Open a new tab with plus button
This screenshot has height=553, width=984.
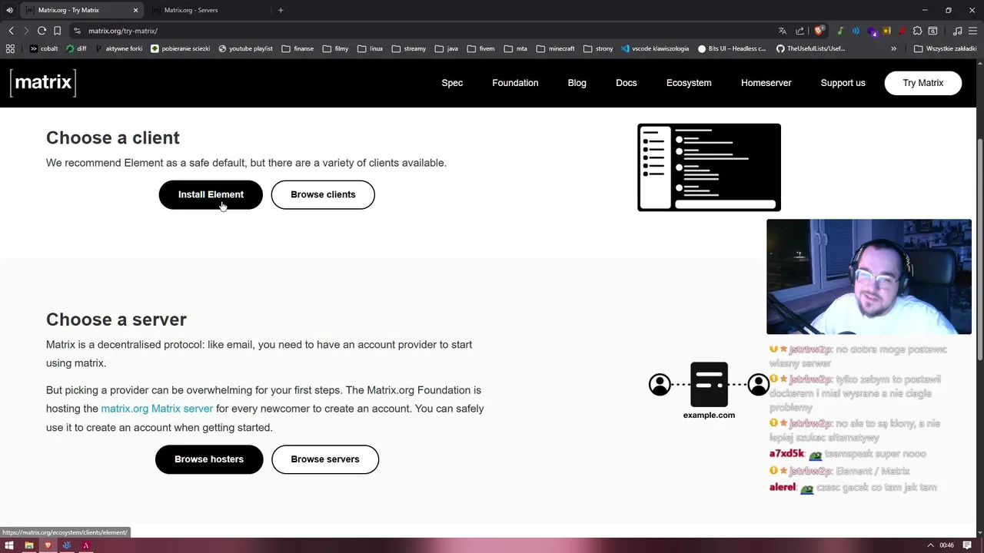pyautogui.click(x=281, y=10)
